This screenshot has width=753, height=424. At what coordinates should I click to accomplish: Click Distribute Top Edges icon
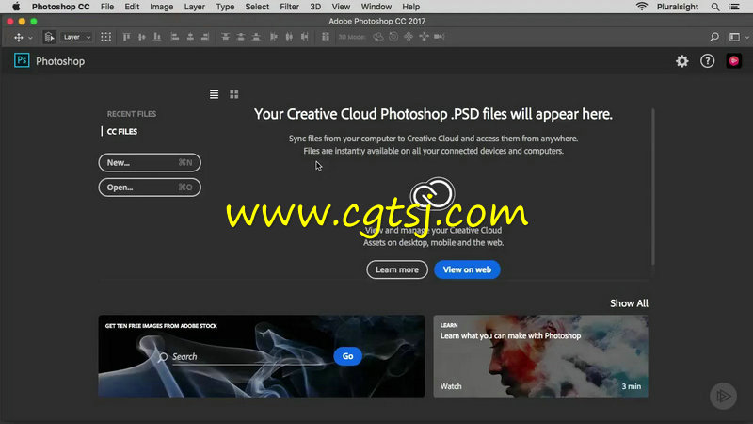pyautogui.click(x=225, y=37)
